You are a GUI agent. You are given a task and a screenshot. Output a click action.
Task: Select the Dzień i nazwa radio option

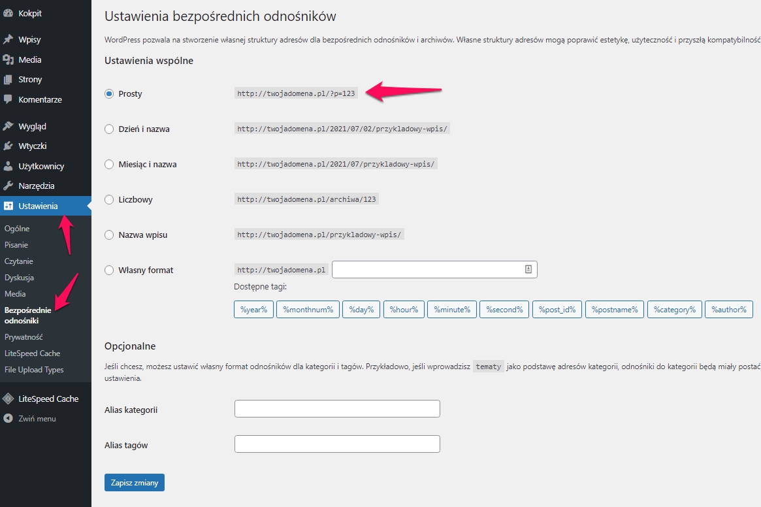pyautogui.click(x=109, y=129)
